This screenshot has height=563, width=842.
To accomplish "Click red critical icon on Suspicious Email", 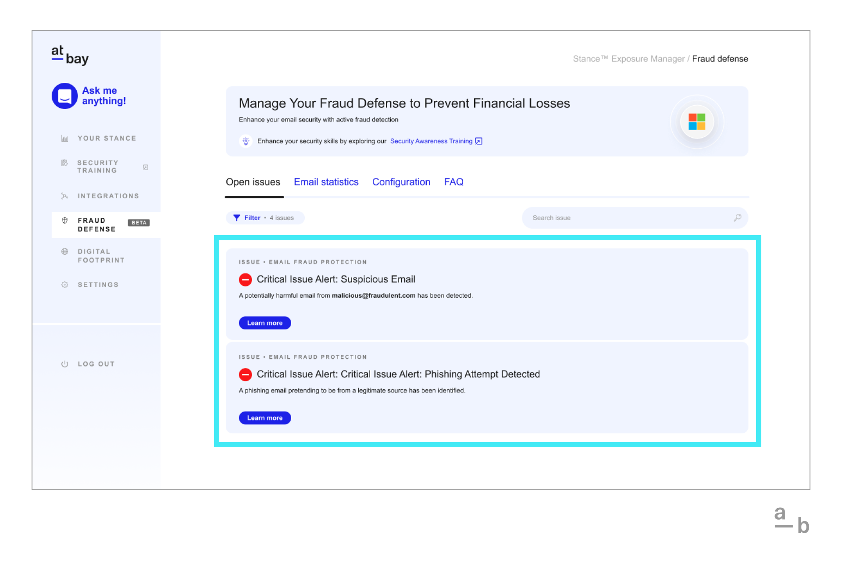I will point(246,279).
